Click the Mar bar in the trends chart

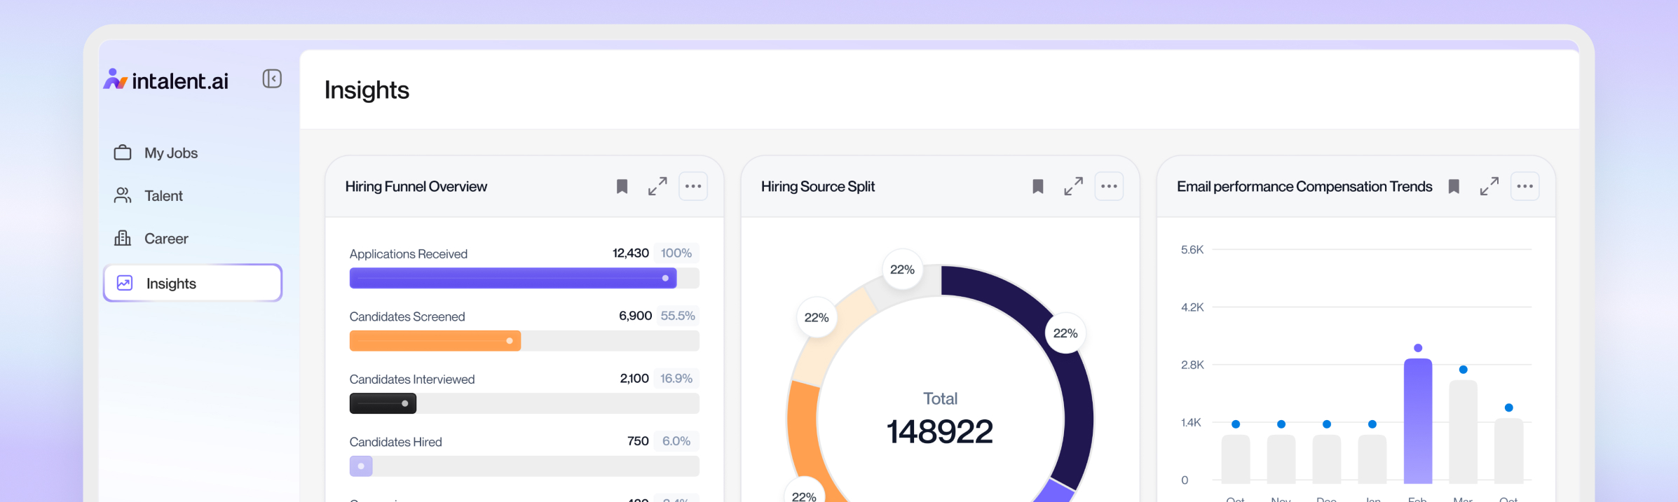[x=1464, y=432]
